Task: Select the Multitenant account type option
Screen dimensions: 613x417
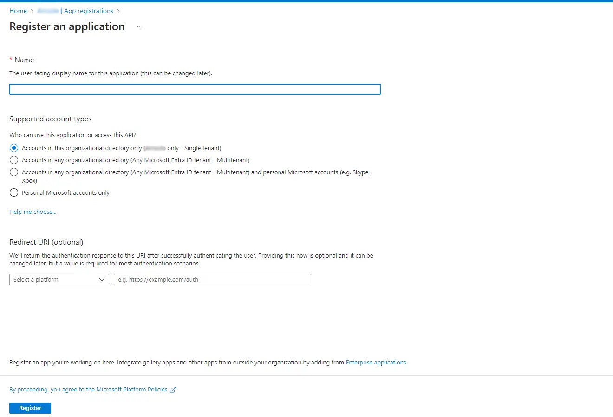Action: pyautogui.click(x=14, y=160)
